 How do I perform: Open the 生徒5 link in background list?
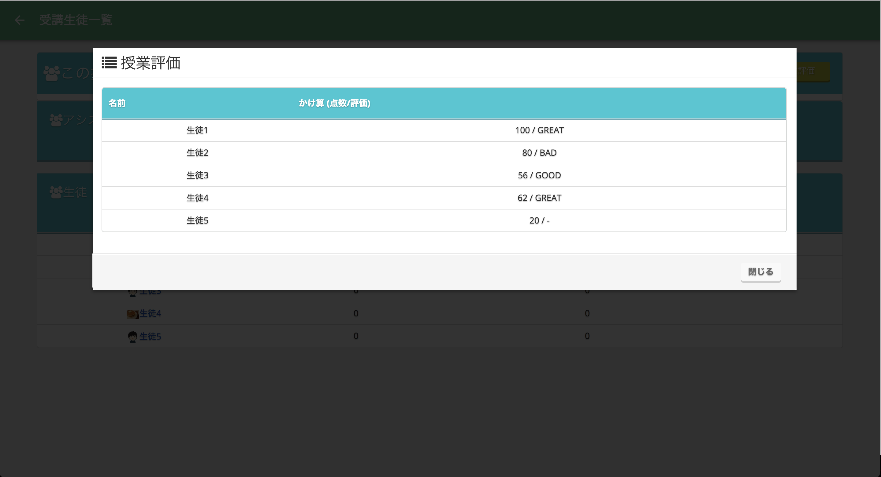click(150, 336)
